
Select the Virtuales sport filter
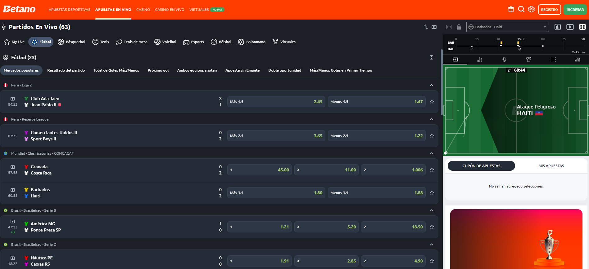tap(284, 42)
